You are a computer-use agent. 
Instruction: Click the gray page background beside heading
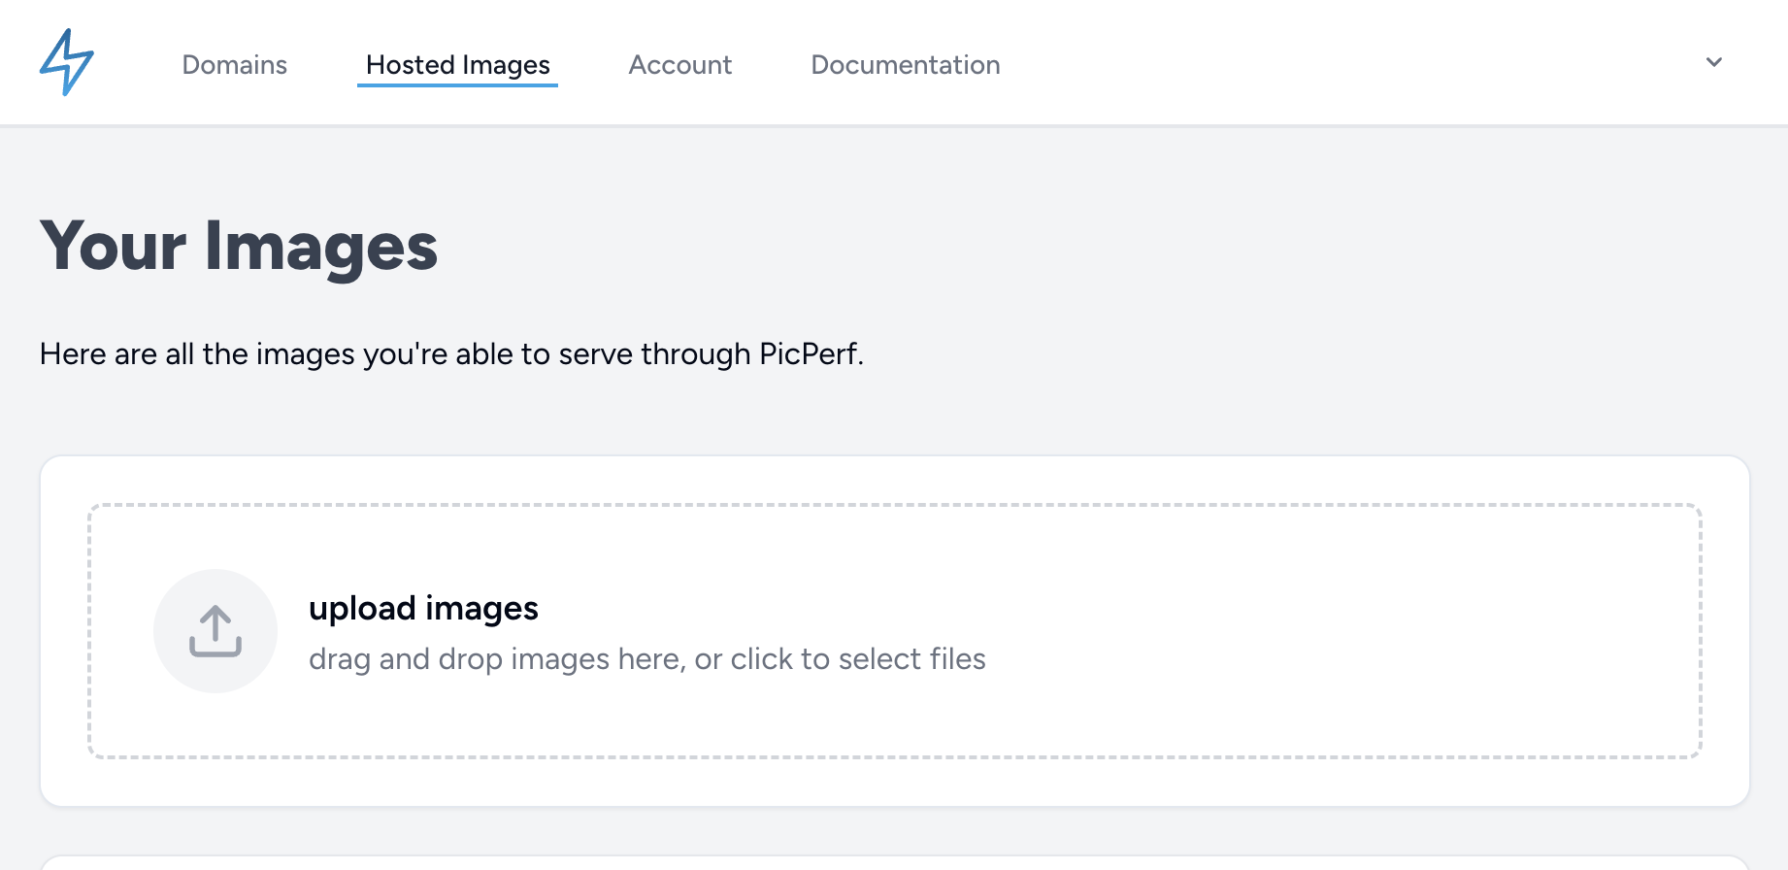point(1068,247)
